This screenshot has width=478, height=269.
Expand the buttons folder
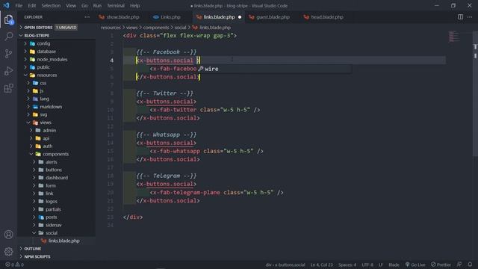[x=56, y=170]
